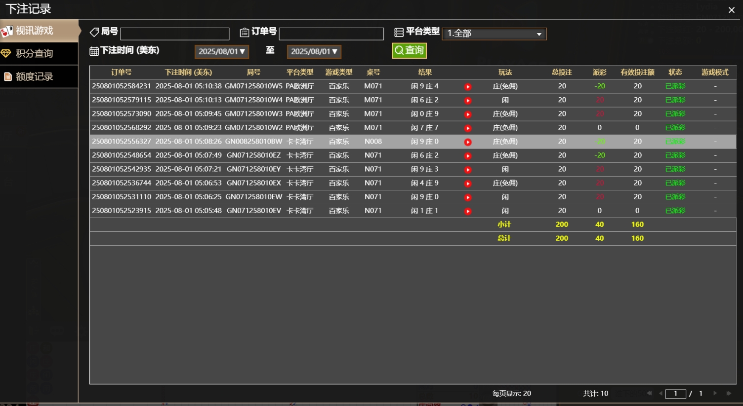
Task: Click the page number input box
Action: point(675,394)
